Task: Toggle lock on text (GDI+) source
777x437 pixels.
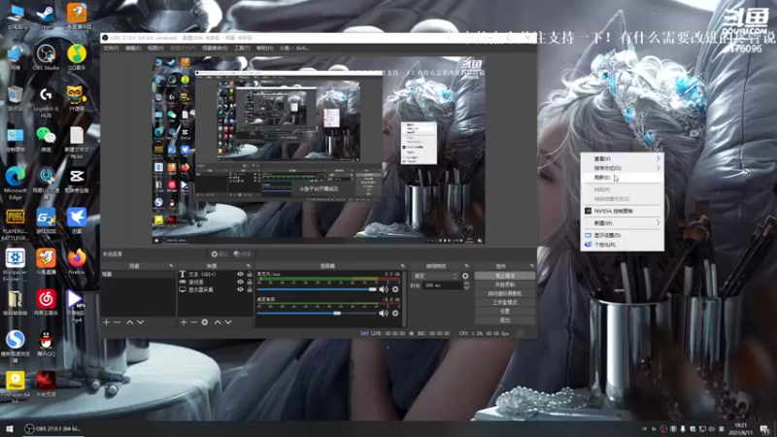Action: tap(250, 274)
